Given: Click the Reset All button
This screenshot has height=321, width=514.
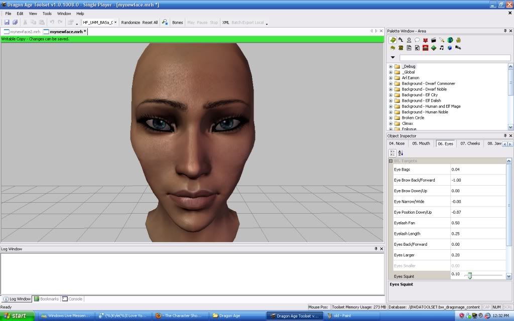Looking at the screenshot, I should [x=150, y=23].
